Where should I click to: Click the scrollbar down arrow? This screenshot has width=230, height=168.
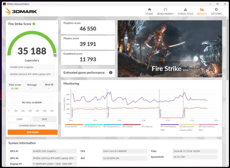pos(227,165)
